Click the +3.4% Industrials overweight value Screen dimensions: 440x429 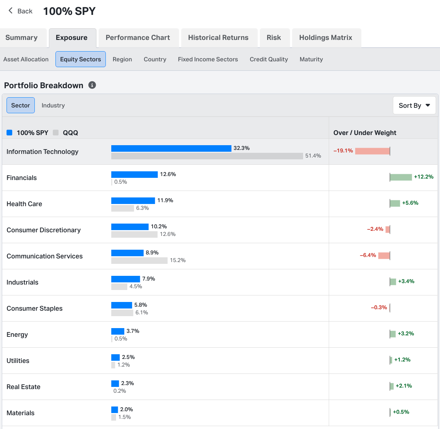click(406, 281)
